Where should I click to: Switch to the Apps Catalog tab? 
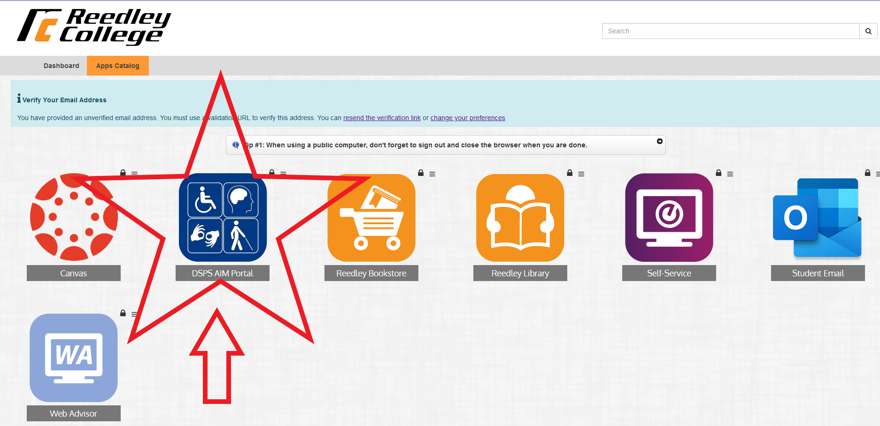(x=118, y=66)
